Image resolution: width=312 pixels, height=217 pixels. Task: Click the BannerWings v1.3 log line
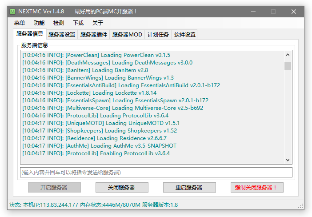pyautogui.click(x=98, y=78)
